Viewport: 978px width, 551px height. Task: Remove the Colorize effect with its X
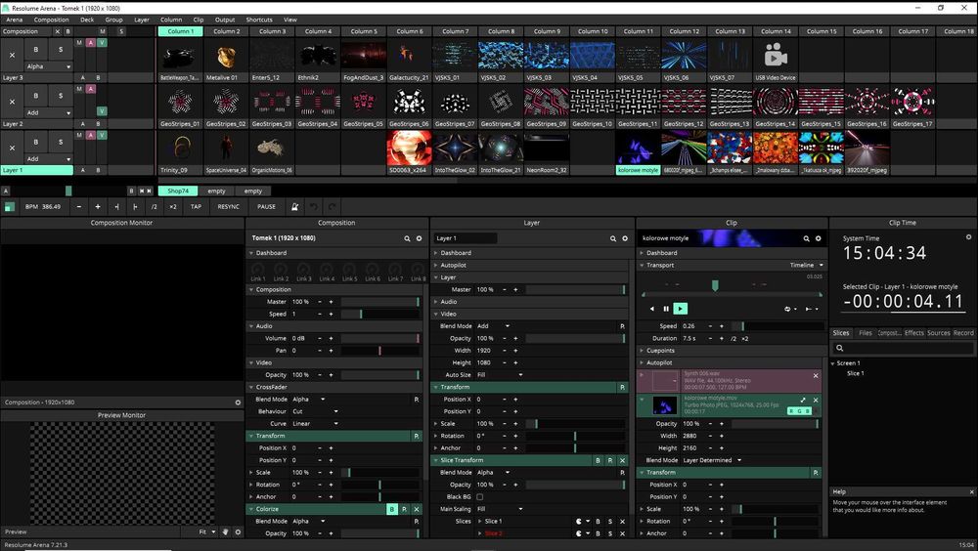click(x=417, y=509)
